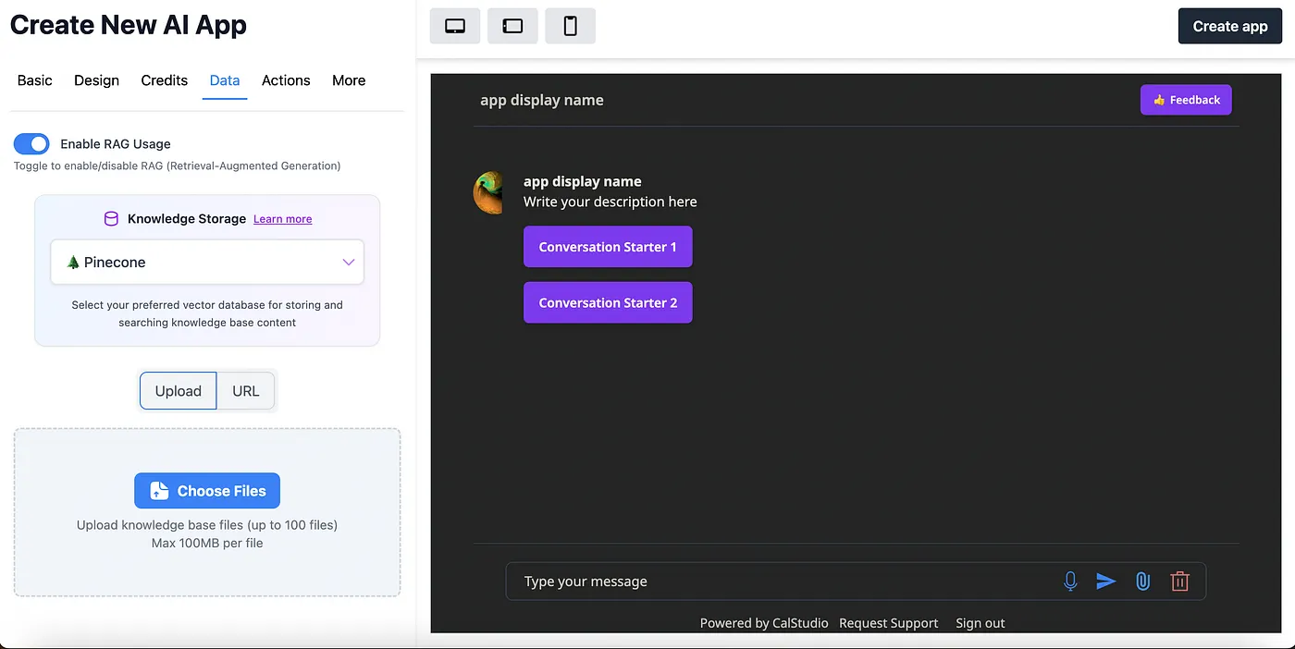Open the Design tab
1295x649 pixels.
pyautogui.click(x=96, y=80)
